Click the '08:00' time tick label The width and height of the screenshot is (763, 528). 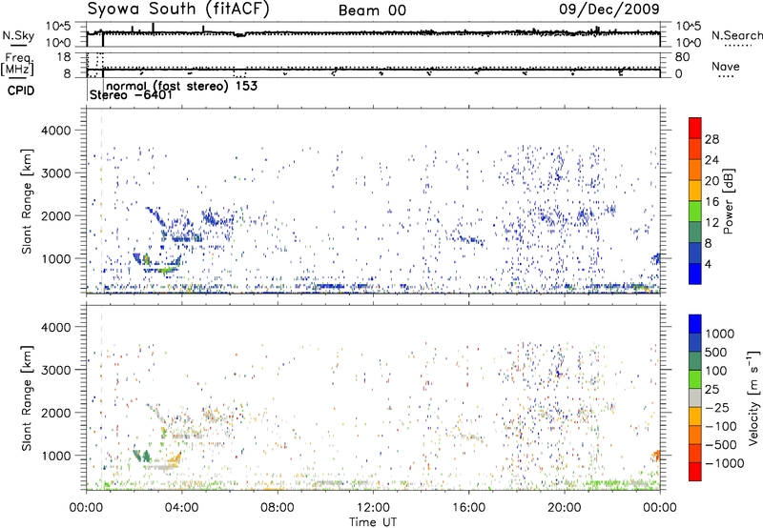point(278,508)
